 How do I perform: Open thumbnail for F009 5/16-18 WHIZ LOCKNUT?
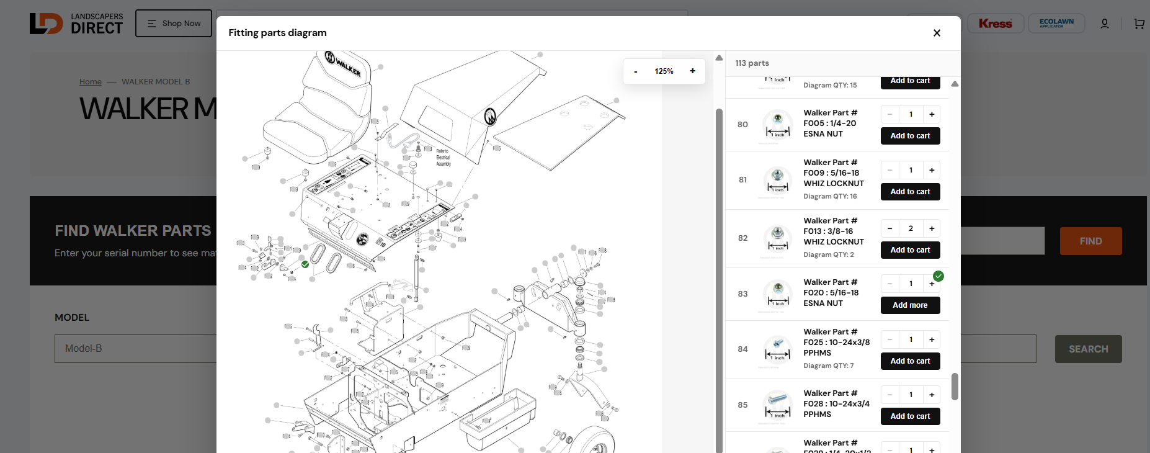pos(777,180)
